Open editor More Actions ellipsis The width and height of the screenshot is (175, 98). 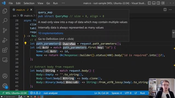click(170, 10)
